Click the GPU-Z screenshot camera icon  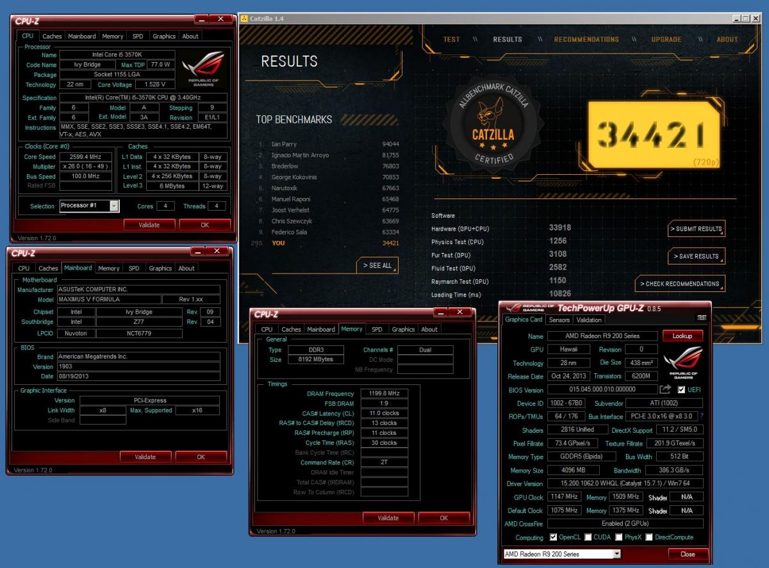pyautogui.click(x=701, y=318)
